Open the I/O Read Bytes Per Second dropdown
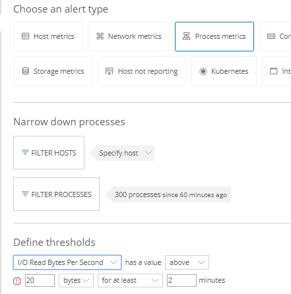Screen dimensions: 291x294 coord(67,262)
